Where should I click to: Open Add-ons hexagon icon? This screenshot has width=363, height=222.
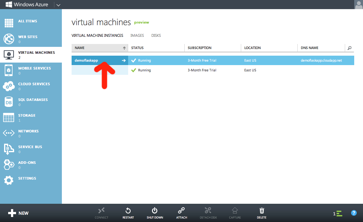point(9,165)
